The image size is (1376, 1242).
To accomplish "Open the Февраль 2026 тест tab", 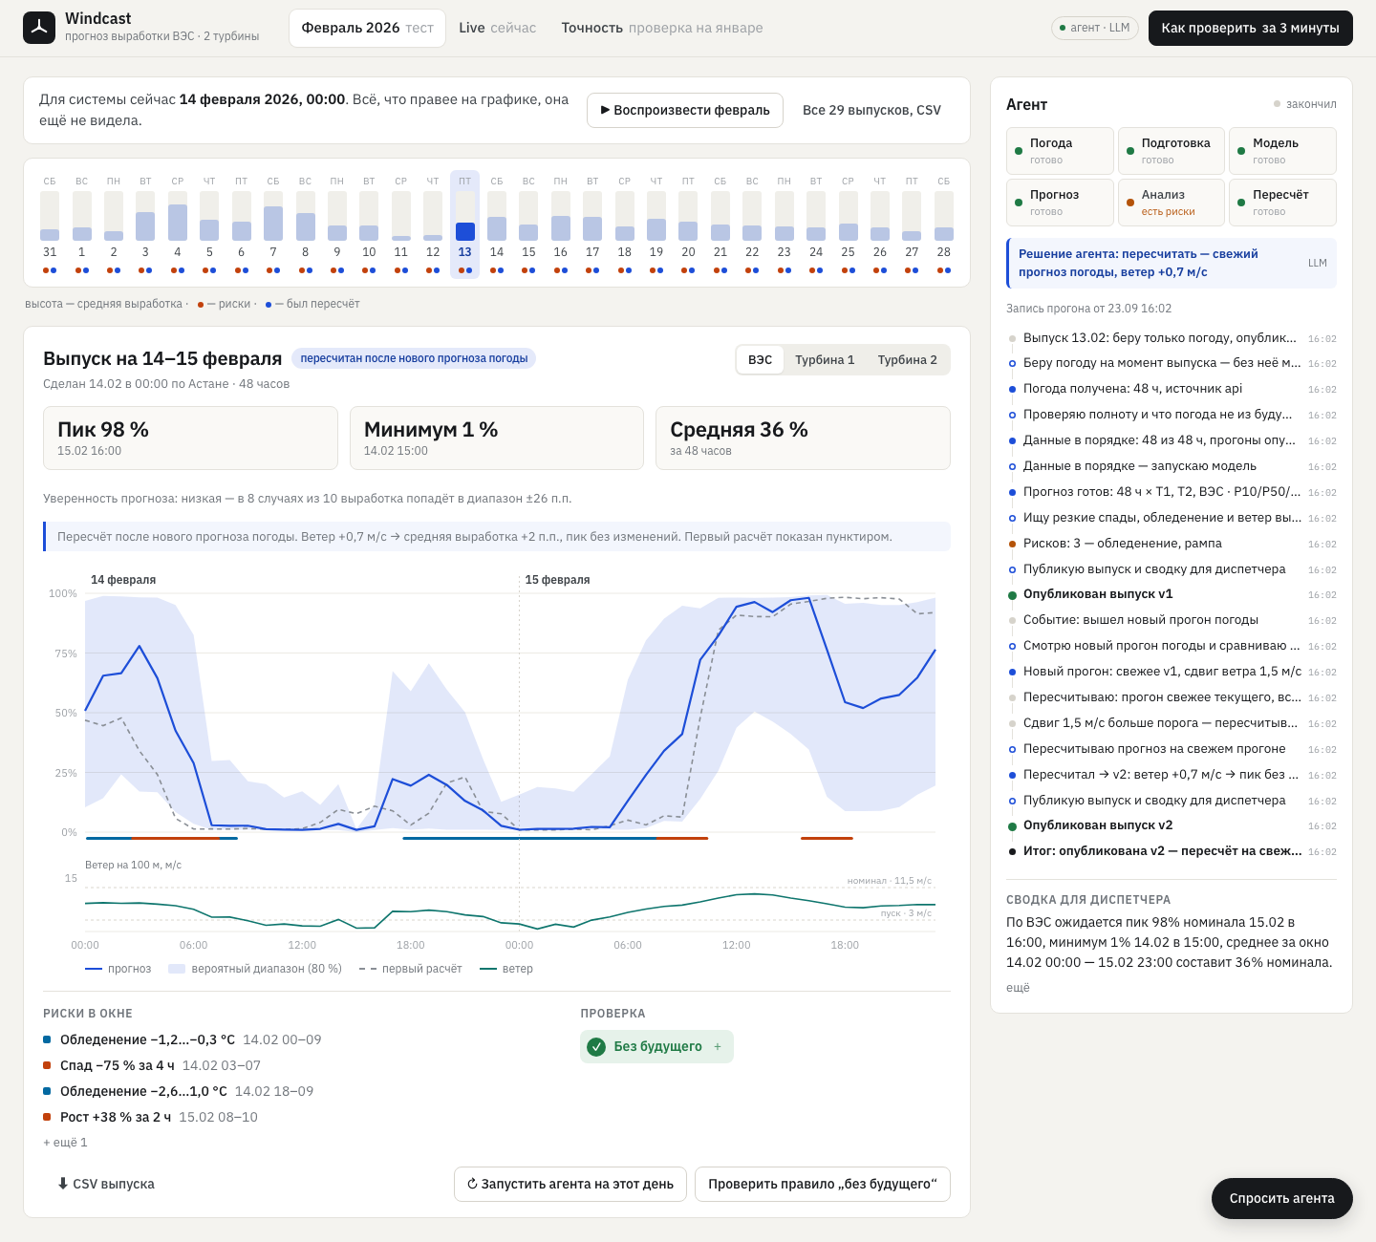I will coord(368,29).
